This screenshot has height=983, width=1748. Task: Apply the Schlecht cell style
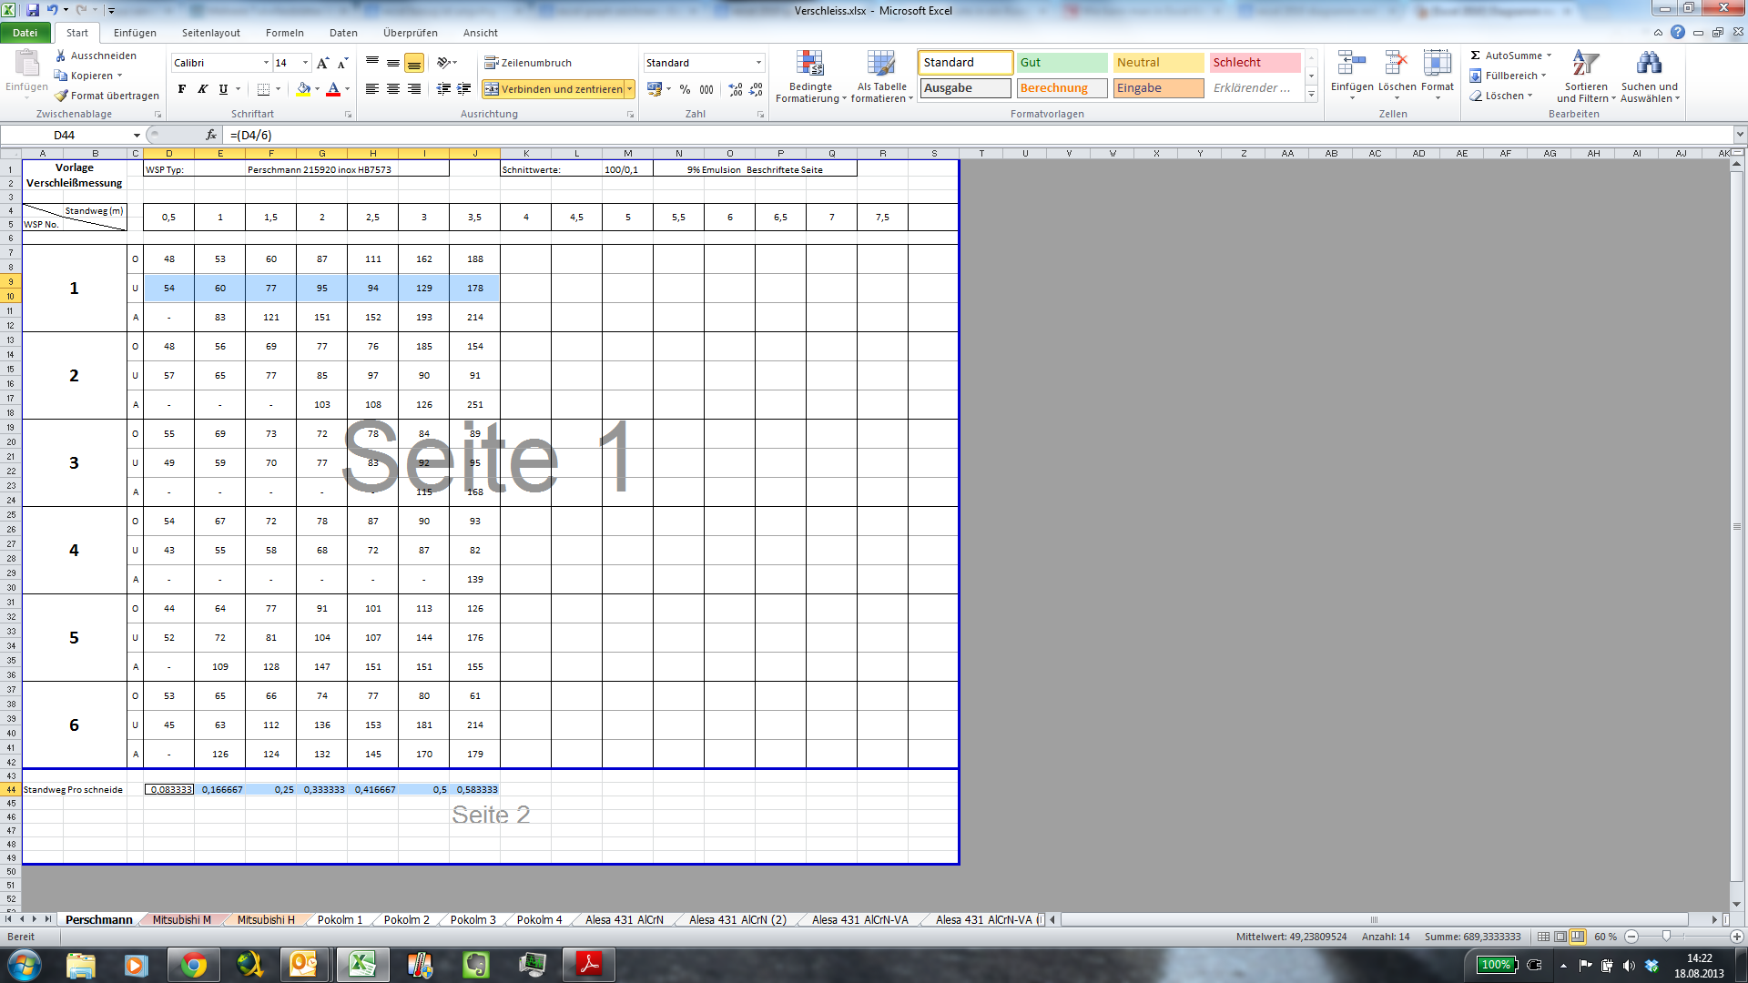pyautogui.click(x=1254, y=63)
